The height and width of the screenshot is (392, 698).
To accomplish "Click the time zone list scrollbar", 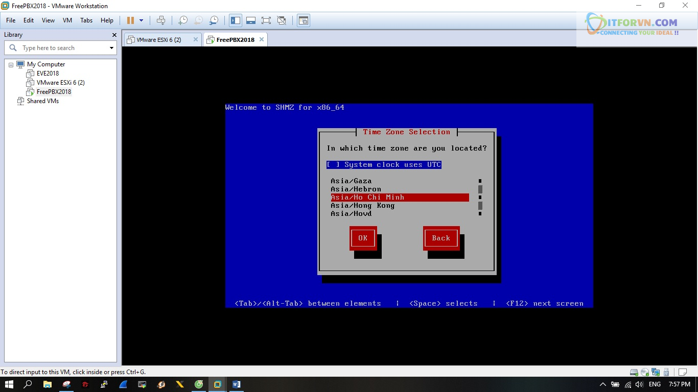I will click(x=480, y=198).
